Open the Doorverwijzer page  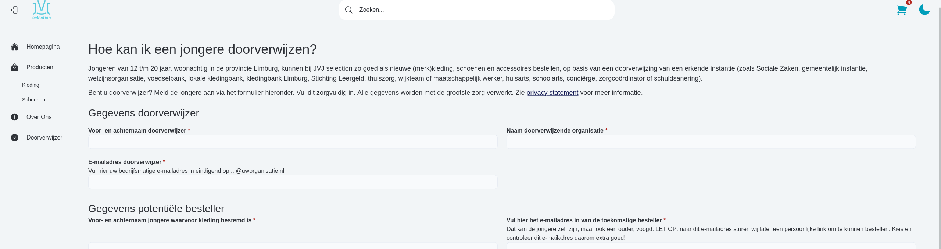click(x=44, y=138)
